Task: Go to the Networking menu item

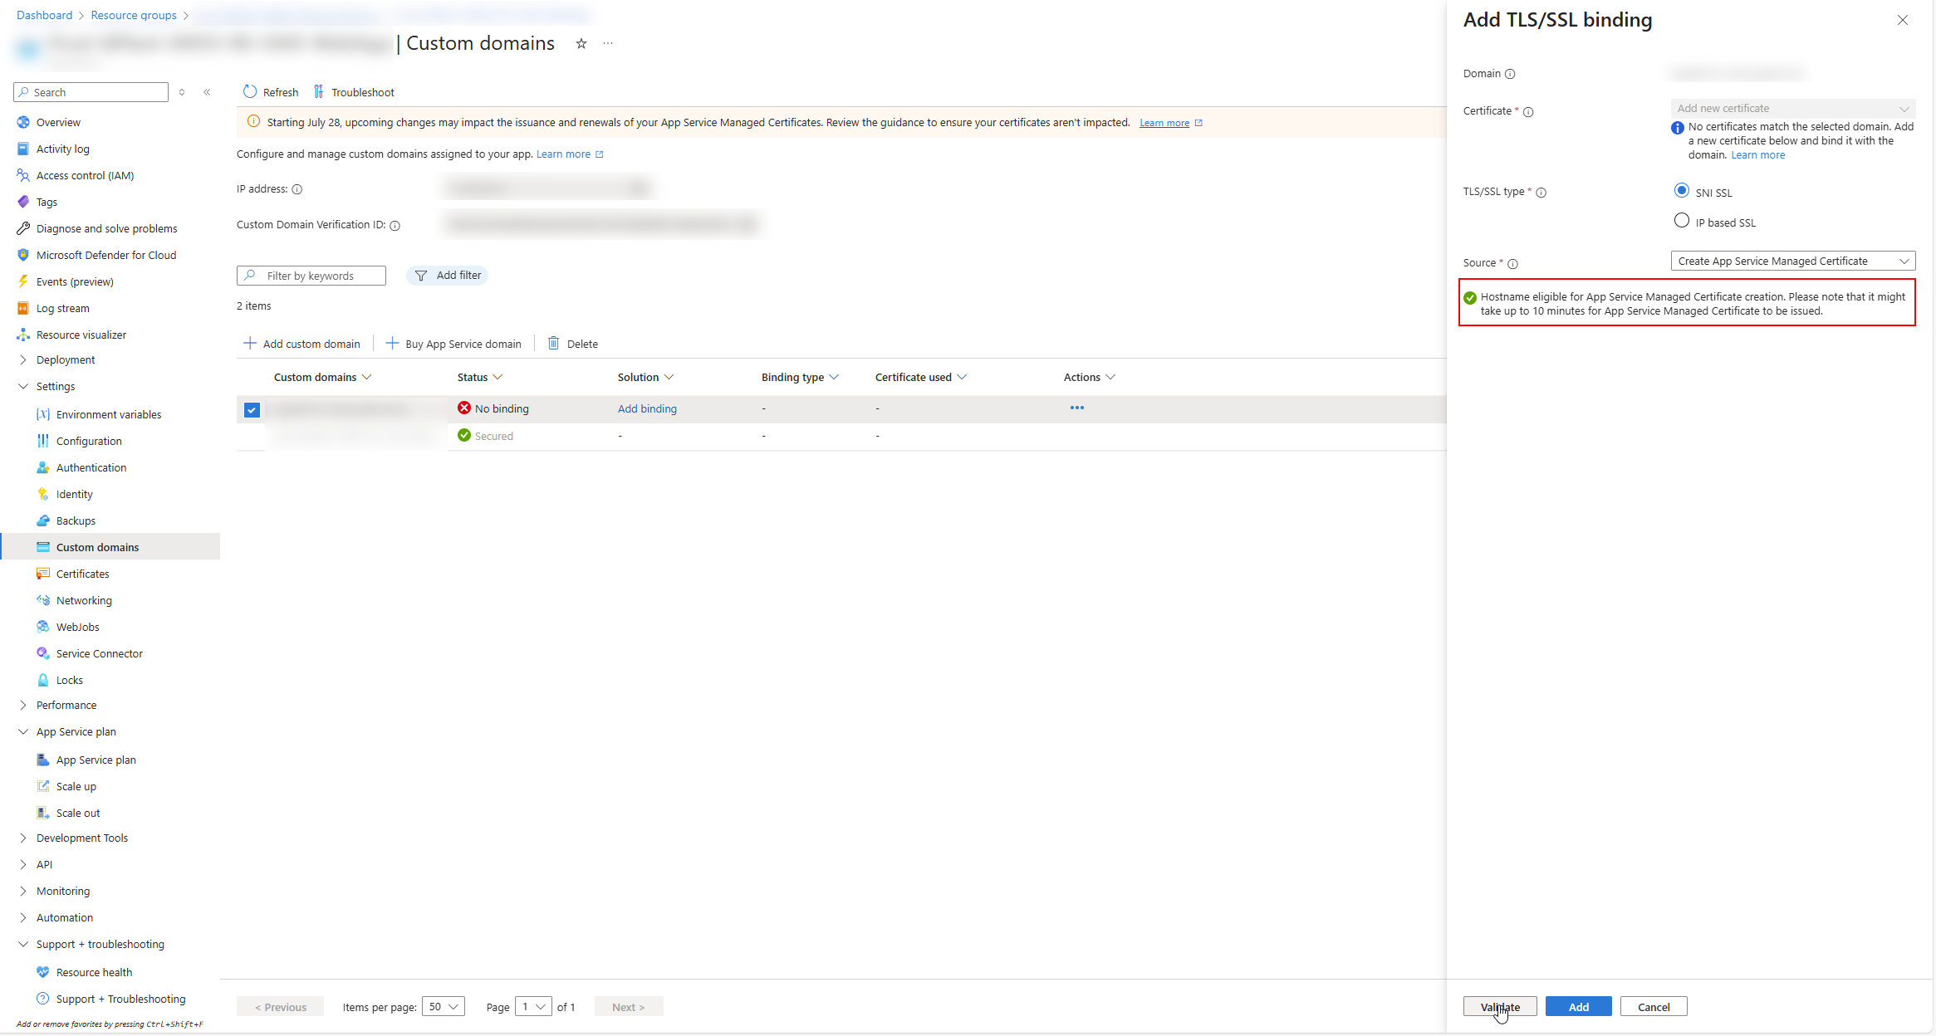Action: pyautogui.click(x=84, y=600)
